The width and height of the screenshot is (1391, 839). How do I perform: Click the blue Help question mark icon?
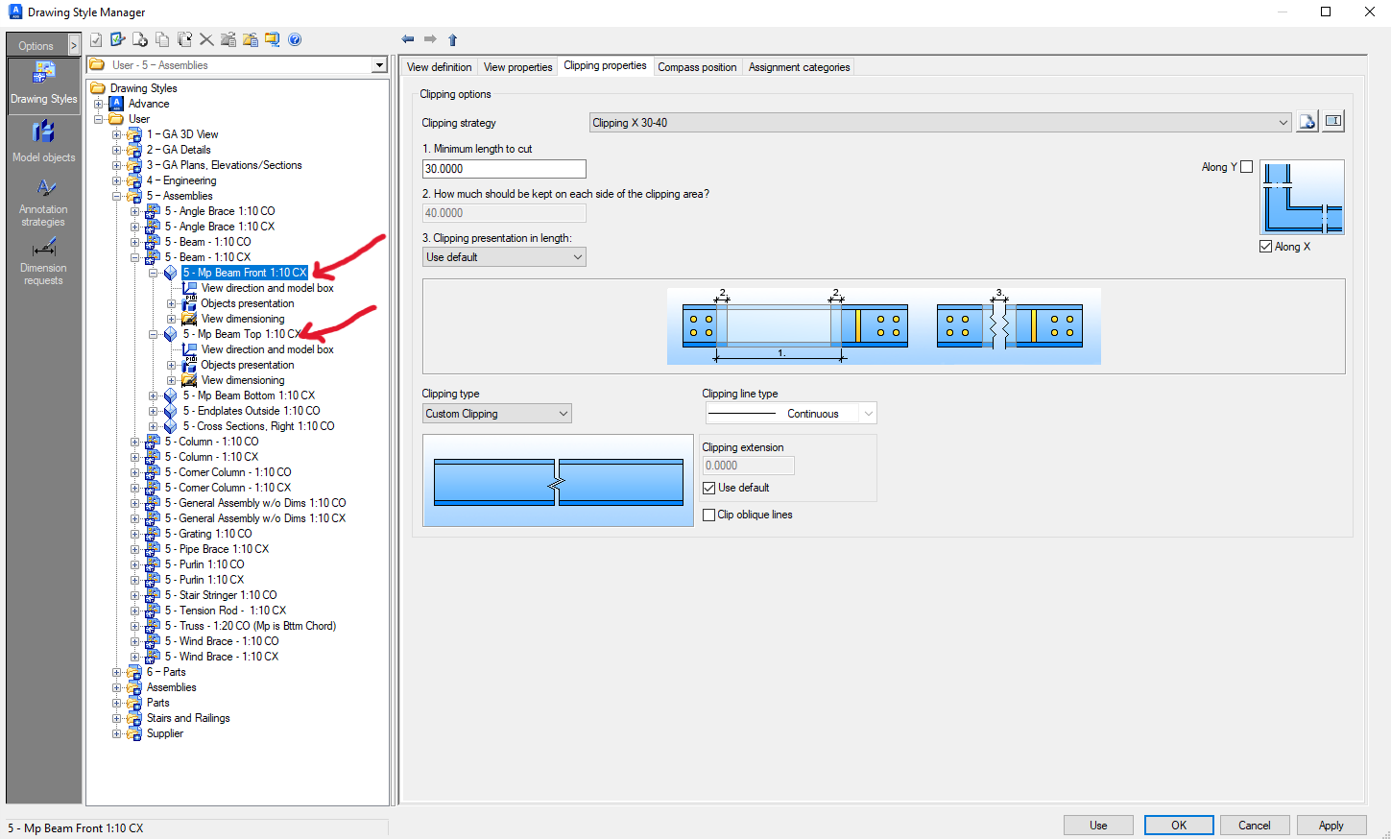pyautogui.click(x=295, y=39)
